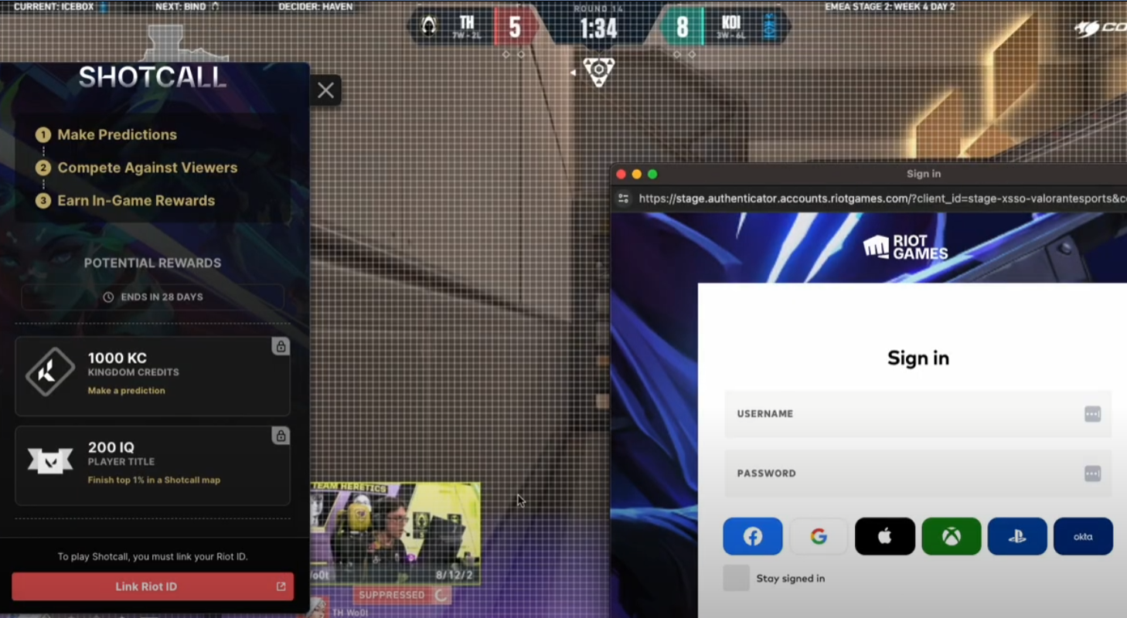Enable the Stay signed in checkbox
Screen dimensions: 1127x618
point(736,578)
